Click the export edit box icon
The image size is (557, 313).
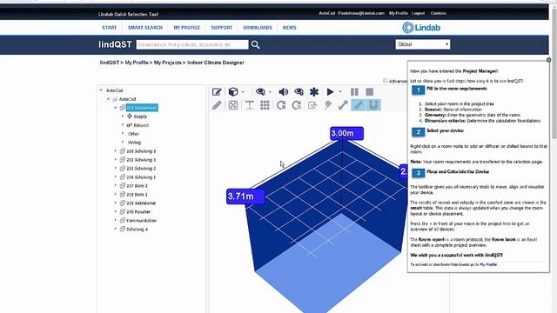point(312,105)
